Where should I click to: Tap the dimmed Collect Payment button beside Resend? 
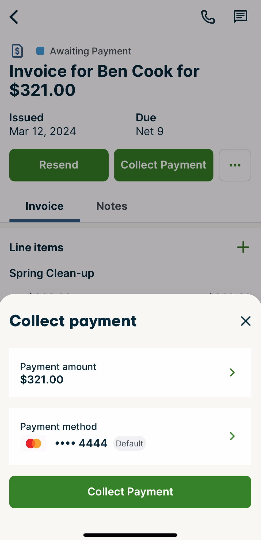point(163,165)
